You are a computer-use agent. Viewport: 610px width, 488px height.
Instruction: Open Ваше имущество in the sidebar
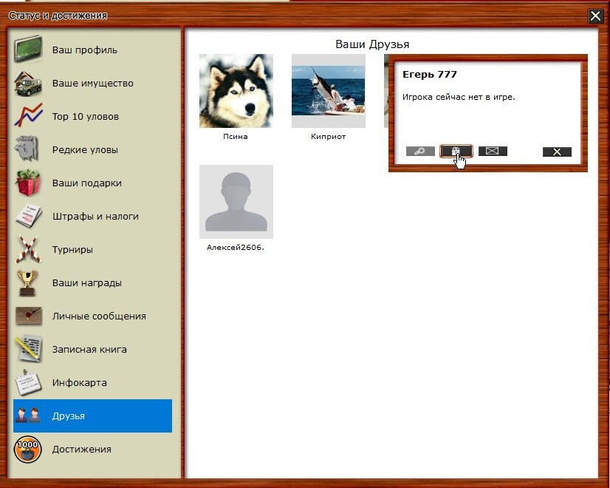click(92, 84)
